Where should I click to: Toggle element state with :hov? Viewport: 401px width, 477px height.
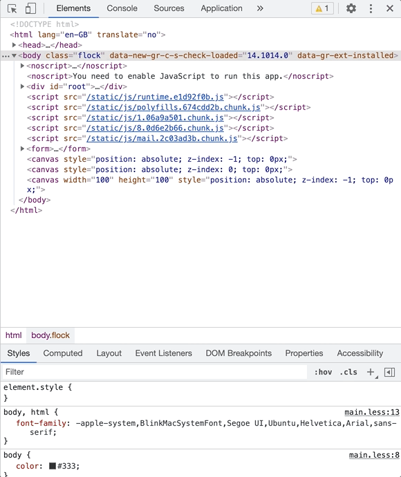click(x=323, y=372)
